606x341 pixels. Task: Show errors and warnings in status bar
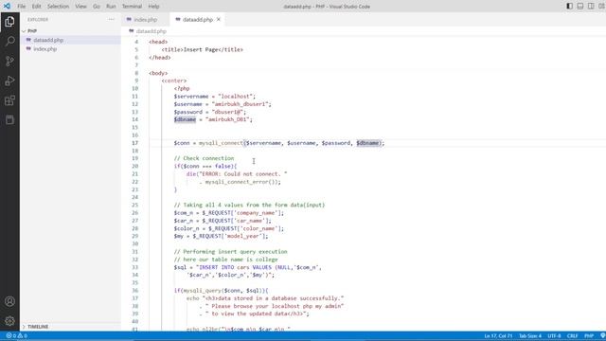point(17,335)
